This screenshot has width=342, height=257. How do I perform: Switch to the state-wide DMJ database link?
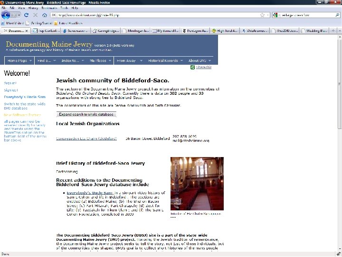click(25, 106)
